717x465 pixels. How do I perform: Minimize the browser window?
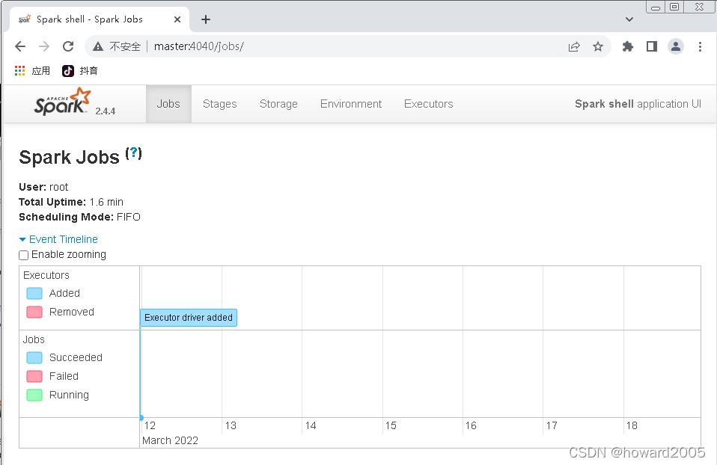[x=656, y=7]
